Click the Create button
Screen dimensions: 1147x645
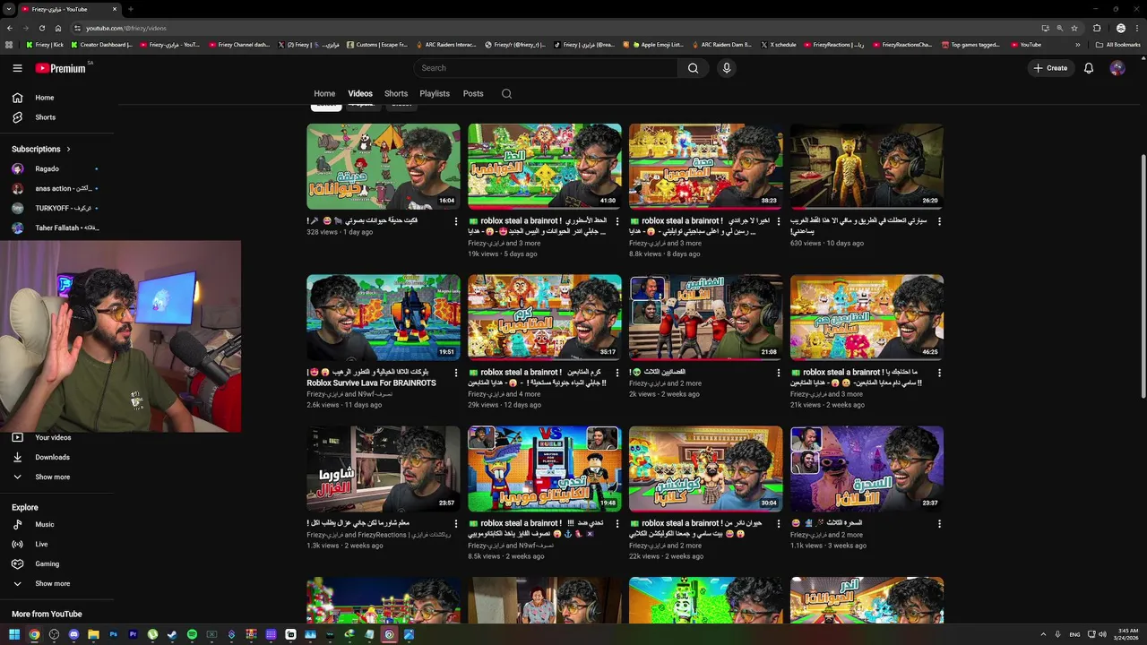point(1050,68)
